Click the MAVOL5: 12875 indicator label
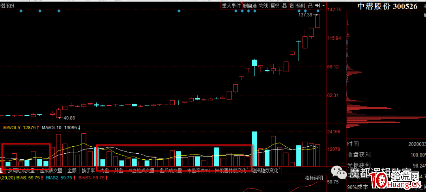The image size is (426, 192). pyautogui.click(x=19, y=127)
